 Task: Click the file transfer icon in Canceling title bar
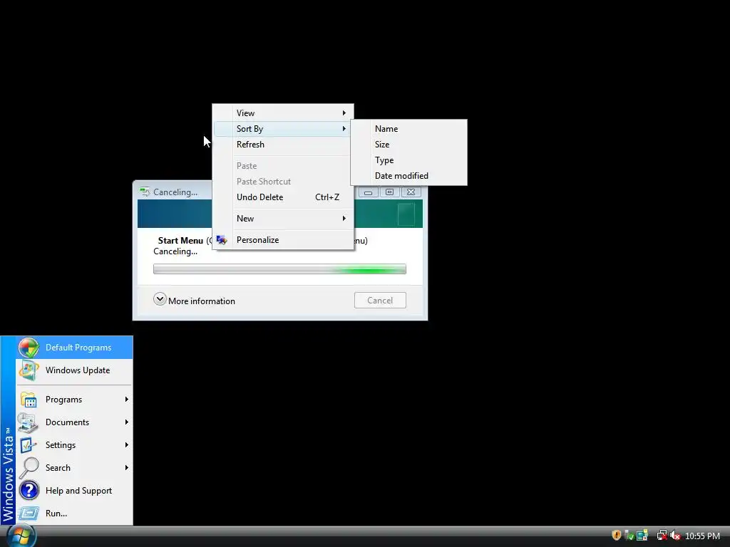click(145, 192)
